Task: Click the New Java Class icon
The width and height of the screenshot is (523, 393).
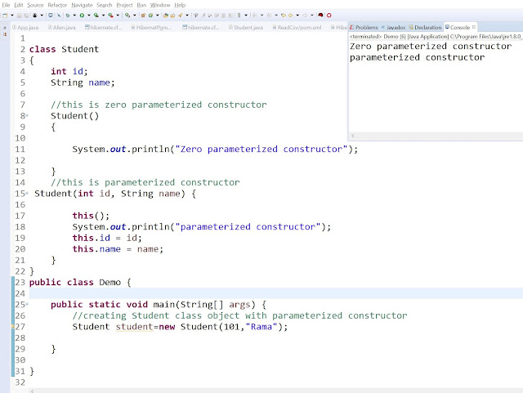Action: coord(150,16)
